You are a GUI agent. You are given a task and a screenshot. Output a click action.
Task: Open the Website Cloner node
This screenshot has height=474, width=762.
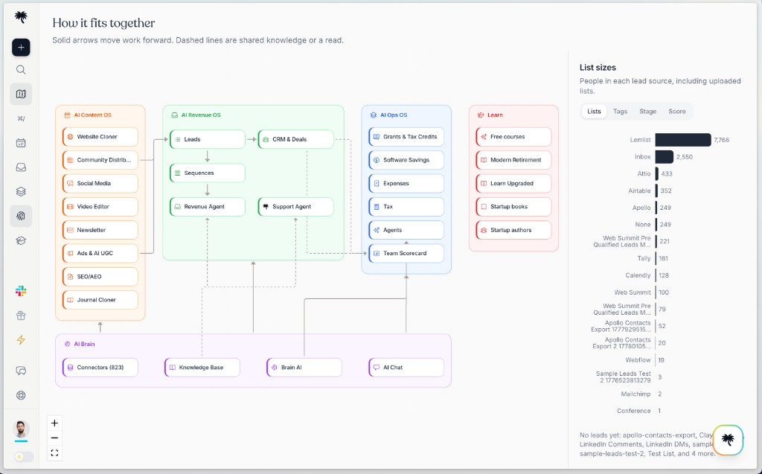tap(100, 137)
